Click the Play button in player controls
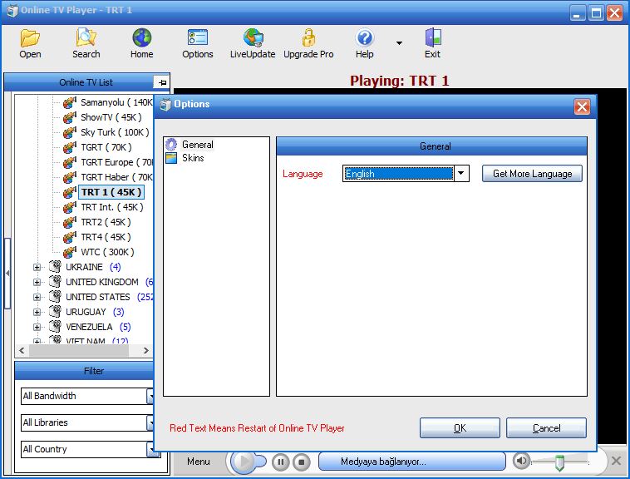630x479 pixels. coord(244,462)
